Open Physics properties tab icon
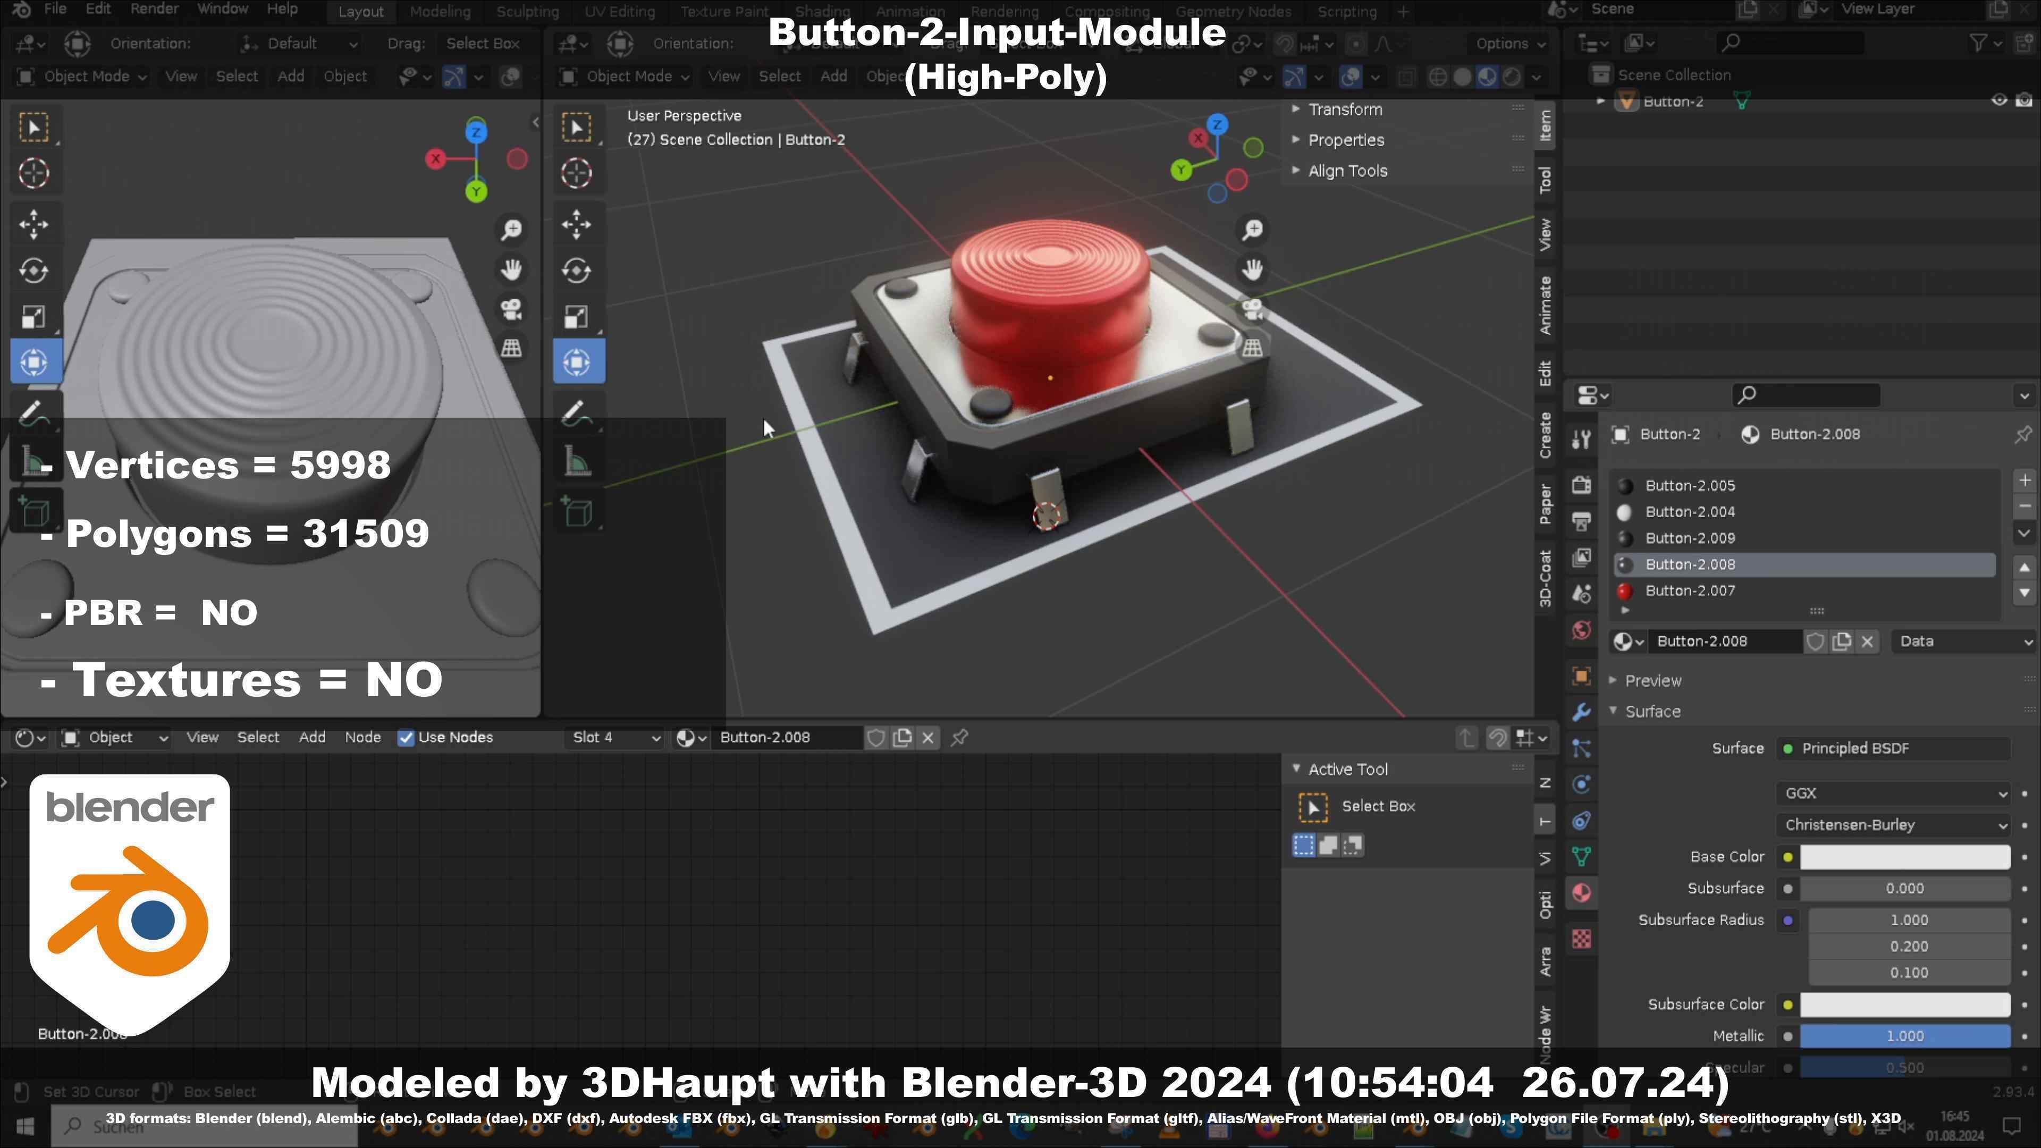The image size is (2041, 1148). click(x=1581, y=784)
